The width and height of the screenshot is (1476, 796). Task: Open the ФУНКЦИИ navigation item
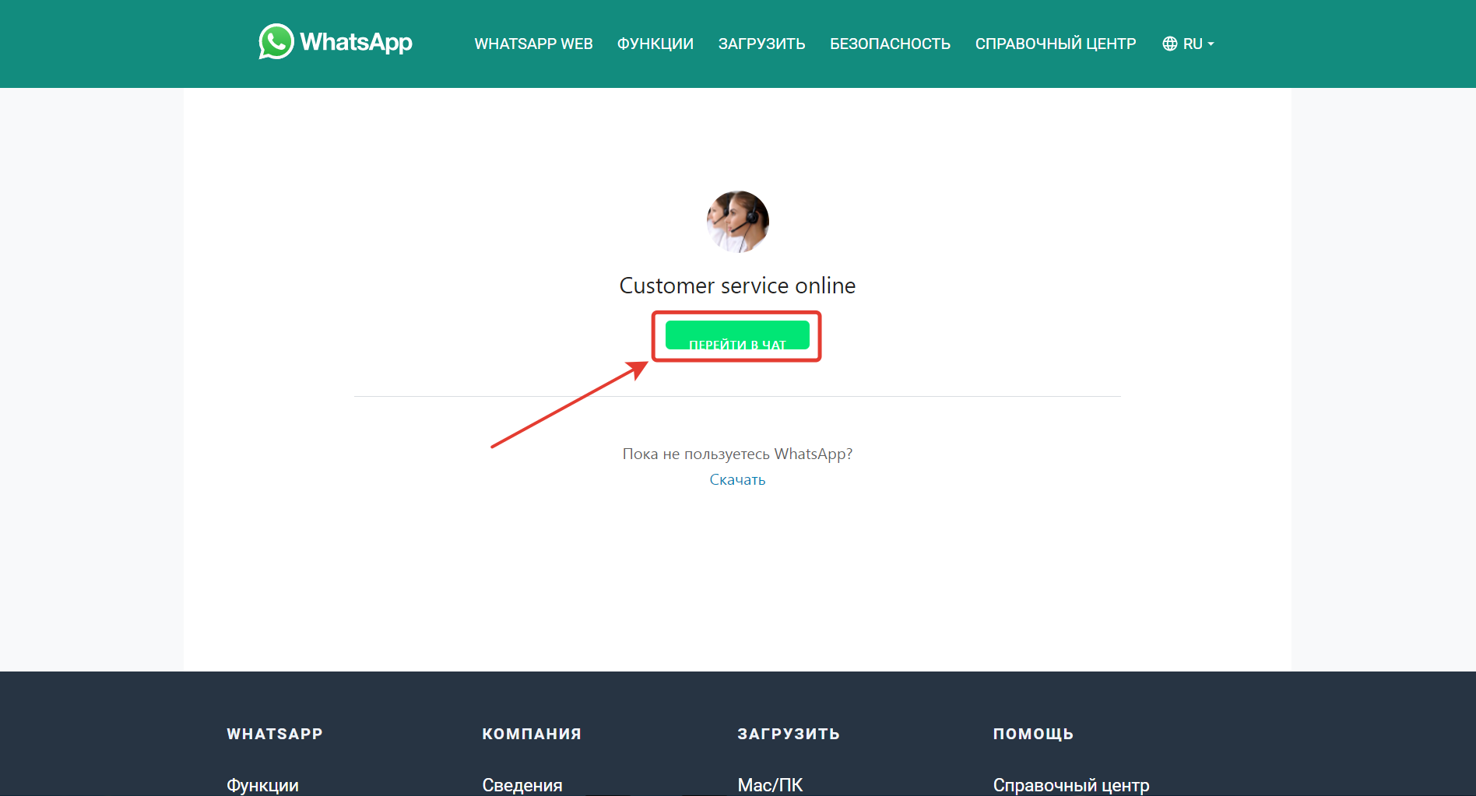[655, 44]
